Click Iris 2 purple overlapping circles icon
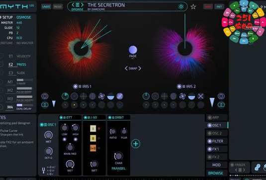The width and height of the screenshot is (266, 180). click(x=221, y=96)
